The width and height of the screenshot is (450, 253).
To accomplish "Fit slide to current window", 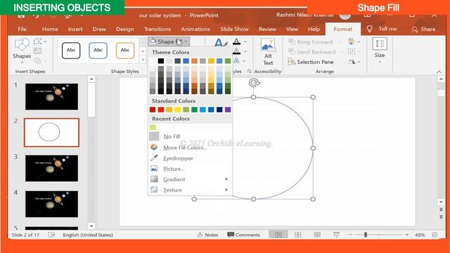I will [x=435, y=235].
